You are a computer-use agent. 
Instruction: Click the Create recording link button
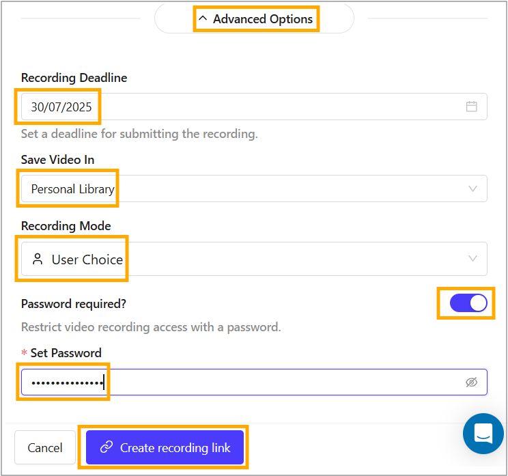pos(165,448)
